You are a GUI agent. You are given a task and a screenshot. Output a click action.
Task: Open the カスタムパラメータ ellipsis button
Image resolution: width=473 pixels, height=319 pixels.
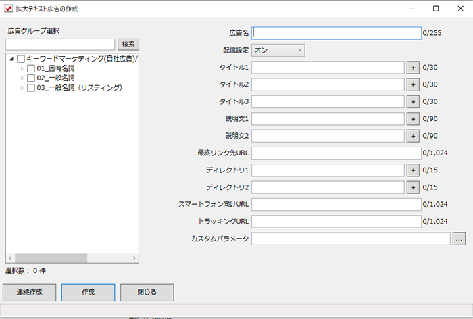click(x=459, y=239)
